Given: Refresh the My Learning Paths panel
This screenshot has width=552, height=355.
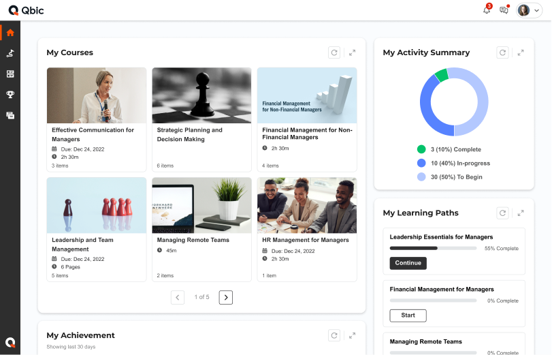Looking at the screenshot, I should click(x=502, y=213).
